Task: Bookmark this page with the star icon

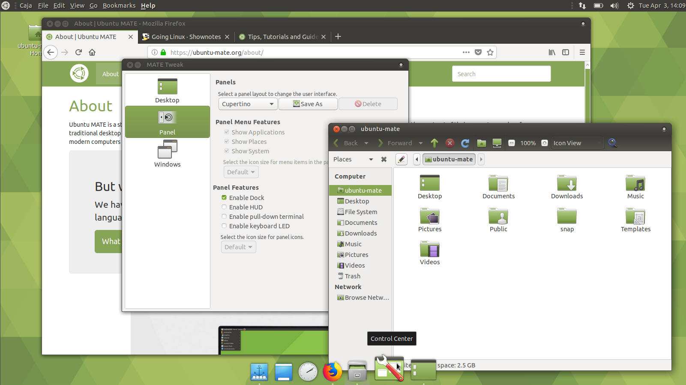Action: pyautogui.click(x=490, y=52)
